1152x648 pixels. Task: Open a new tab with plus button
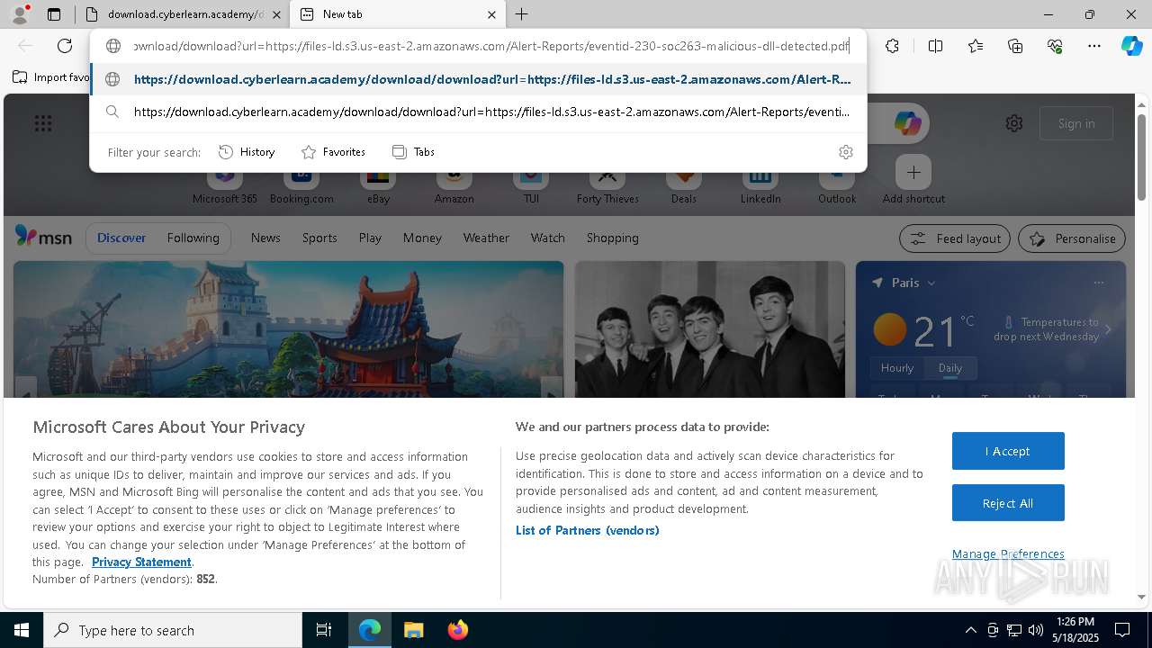point(521,14)
